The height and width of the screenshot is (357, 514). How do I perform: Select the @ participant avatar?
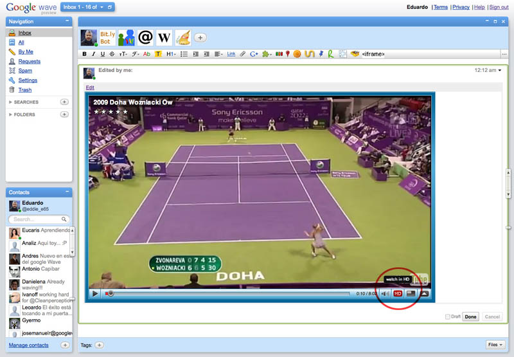pyautogui.click(x=145, y=37)
